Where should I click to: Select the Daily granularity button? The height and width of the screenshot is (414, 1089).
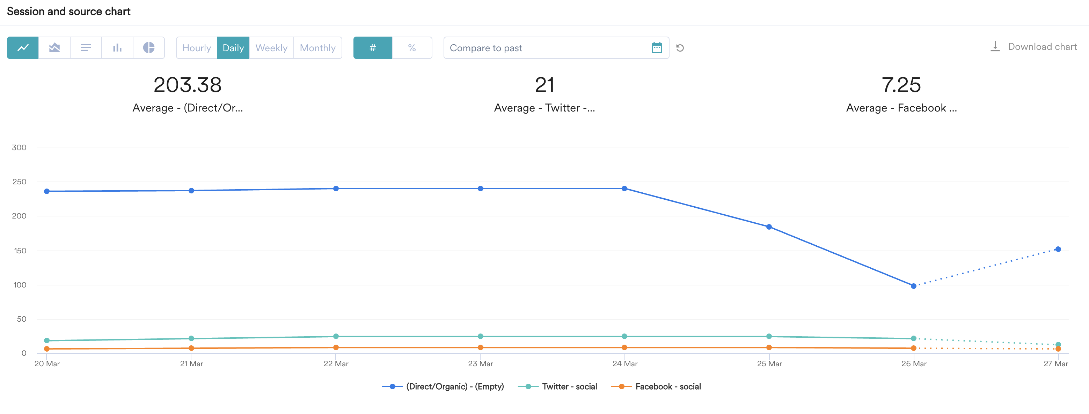pyautogui.click(x=233, y=48)
